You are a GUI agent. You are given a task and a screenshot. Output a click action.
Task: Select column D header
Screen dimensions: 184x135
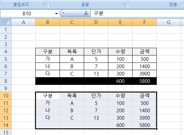point(96,22)
